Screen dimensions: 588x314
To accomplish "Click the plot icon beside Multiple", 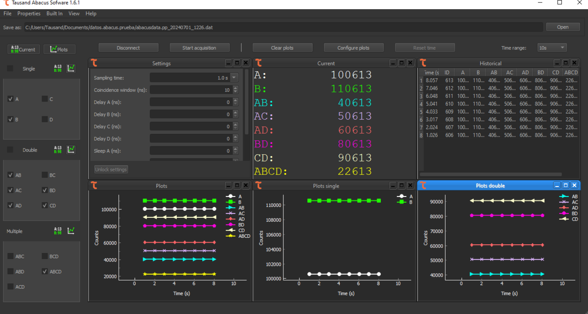I will click(x=71, y=231).
